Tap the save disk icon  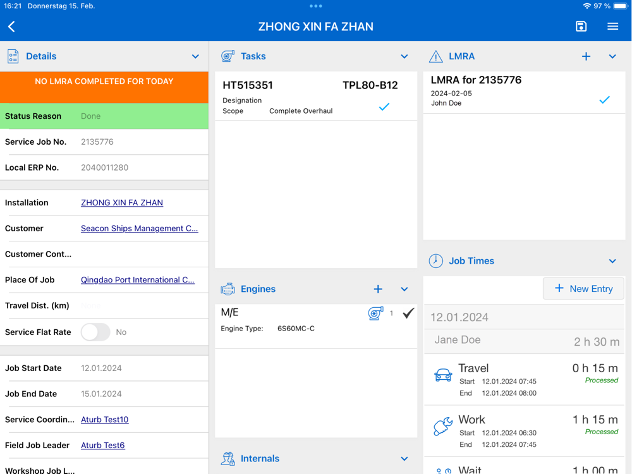(581, 26)
